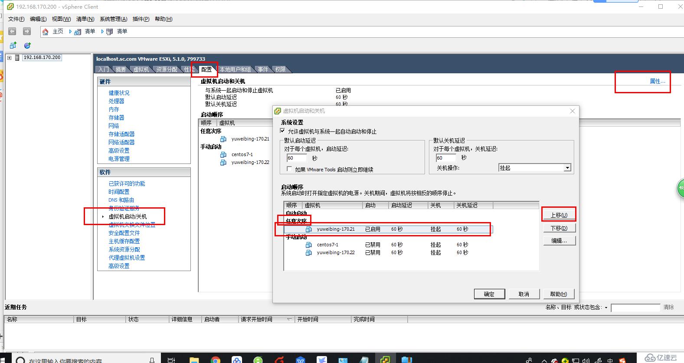Open 存储适配器 under hardware
Image resolution: width=684 pixels, height=363 pixels.
[121, 134]
